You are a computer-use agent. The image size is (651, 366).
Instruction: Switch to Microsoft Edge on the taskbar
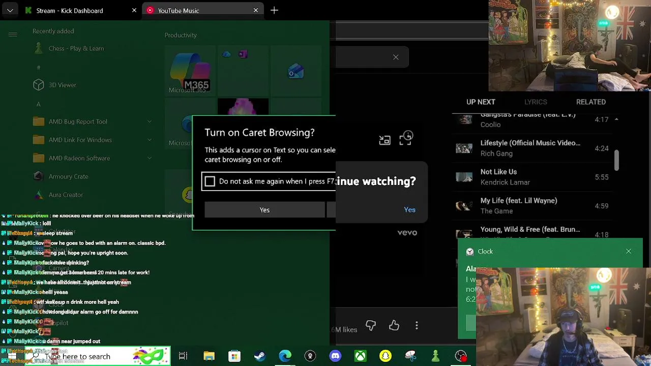[285, 356]
